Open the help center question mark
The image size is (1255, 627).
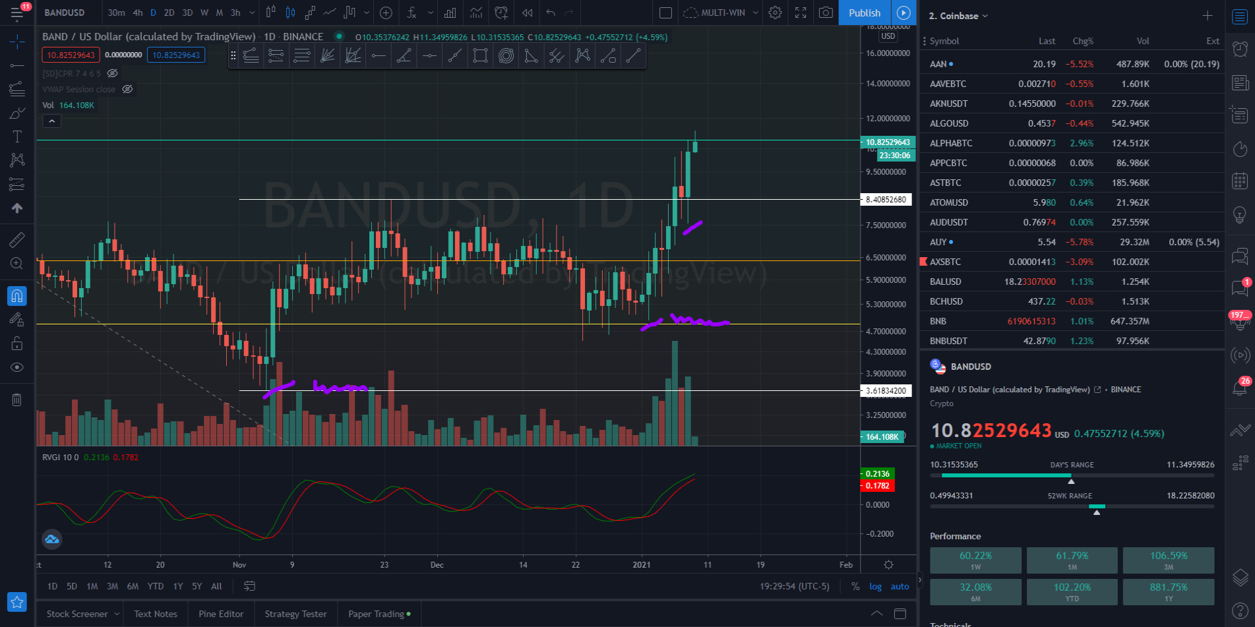(1240, 611)
